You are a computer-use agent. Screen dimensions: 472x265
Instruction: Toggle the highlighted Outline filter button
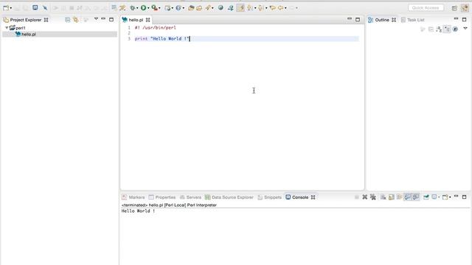(x=447, y=29)
